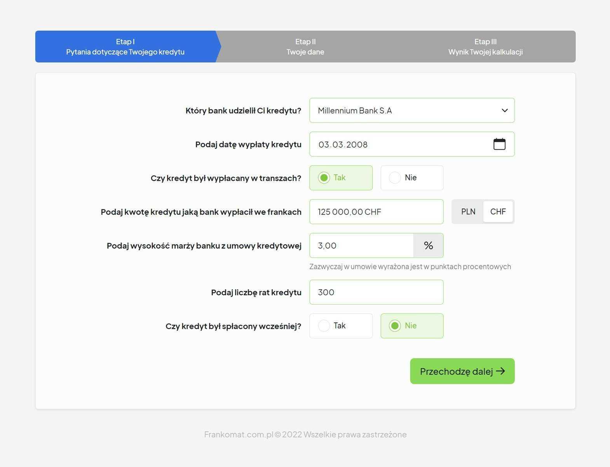Image resolution: width=610 pixels, height=467 pixels.
Task: Click the 'Który bank udzielił Ci kredytu?' label
Action: pyautogui.click(x=243, y=111)
